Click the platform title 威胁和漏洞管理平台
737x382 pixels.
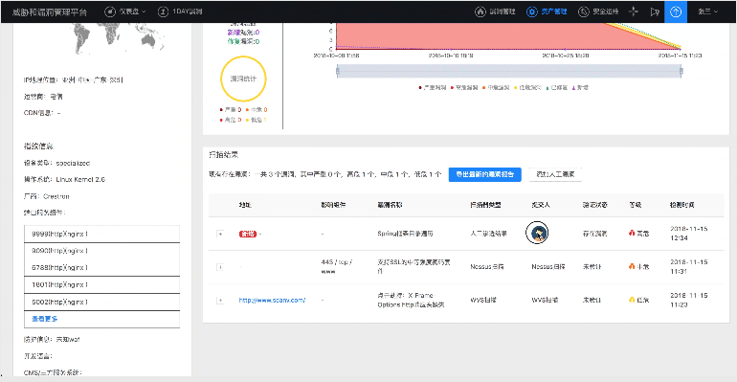pos(50,12)
